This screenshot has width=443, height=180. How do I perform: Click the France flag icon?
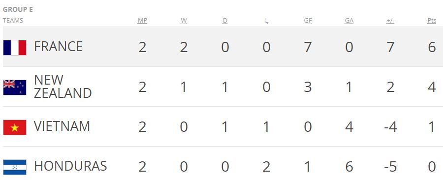pyautogui.click(x=15, y=47)
